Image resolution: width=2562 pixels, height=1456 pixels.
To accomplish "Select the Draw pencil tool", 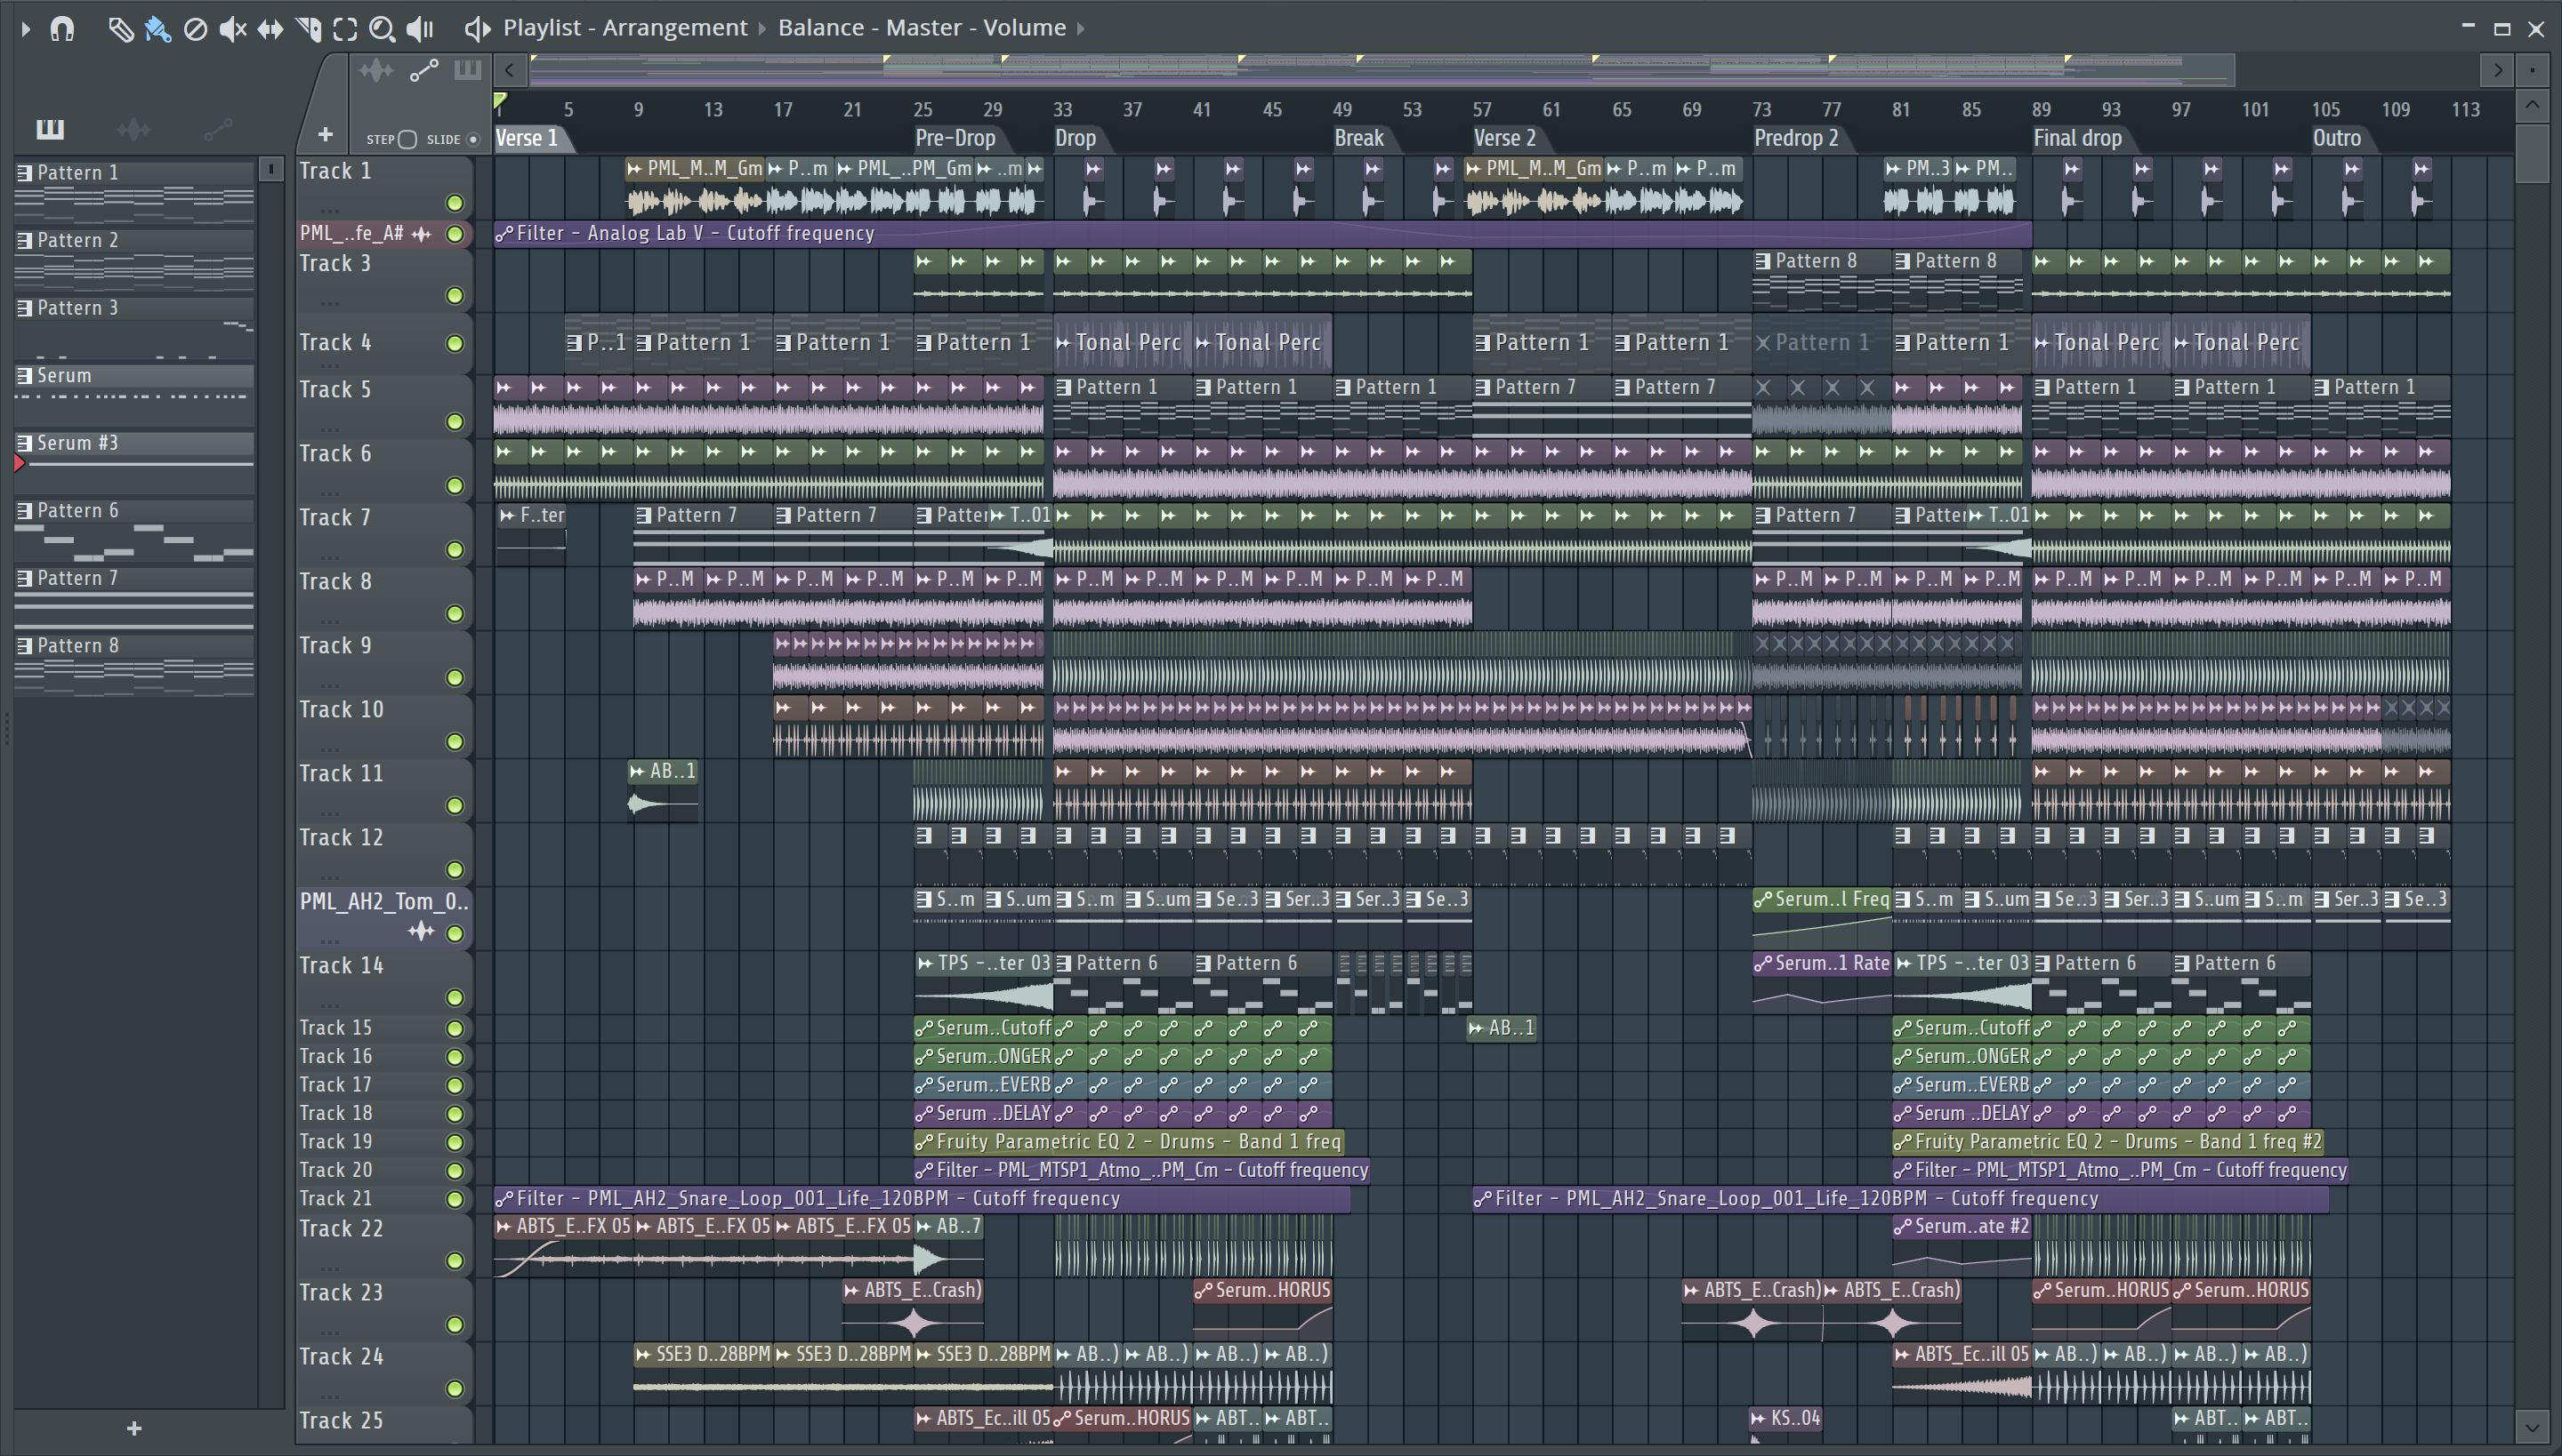I will (x=120, y=29).
